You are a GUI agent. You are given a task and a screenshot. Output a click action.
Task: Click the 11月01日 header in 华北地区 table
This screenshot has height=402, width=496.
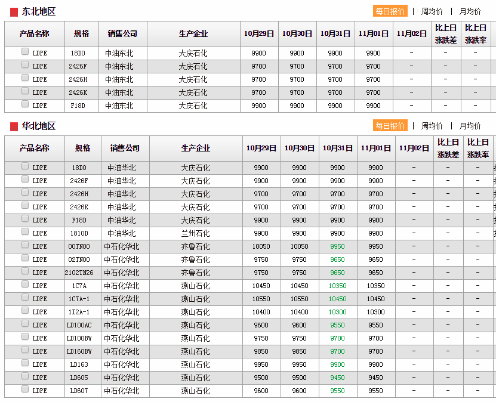[376, 149]
